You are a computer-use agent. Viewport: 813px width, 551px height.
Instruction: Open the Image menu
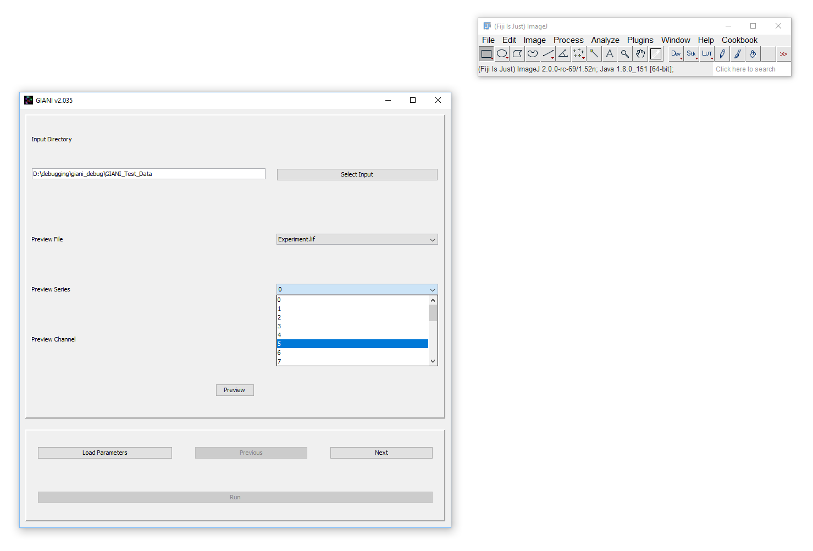[x=534, y=40]
